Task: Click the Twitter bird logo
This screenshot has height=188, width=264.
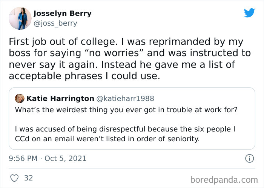Action: (x=249, y=13)
